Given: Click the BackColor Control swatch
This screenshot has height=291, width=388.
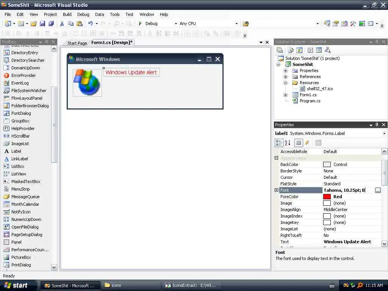Looking at the screenshot, I should pos(327,164).
